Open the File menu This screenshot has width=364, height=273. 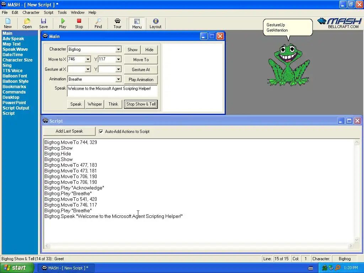pyautogui.click(x=5, y=12)
